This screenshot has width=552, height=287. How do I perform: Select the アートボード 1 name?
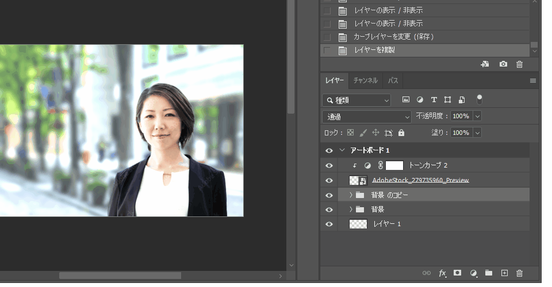point(370,150)
